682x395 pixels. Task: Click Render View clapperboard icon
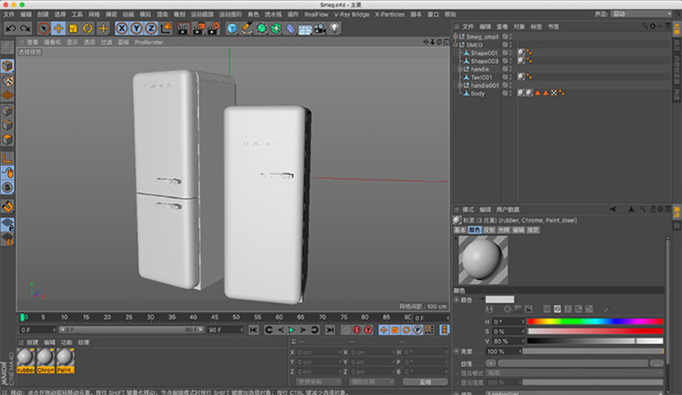tap(183, 29)
